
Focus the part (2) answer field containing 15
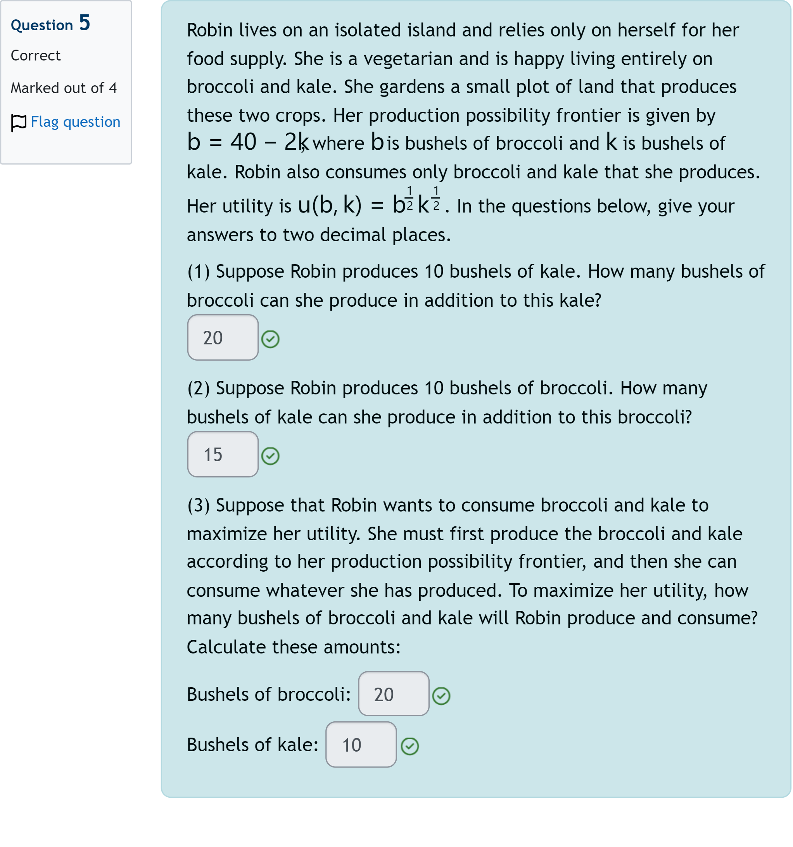click(x=223, y=455)
